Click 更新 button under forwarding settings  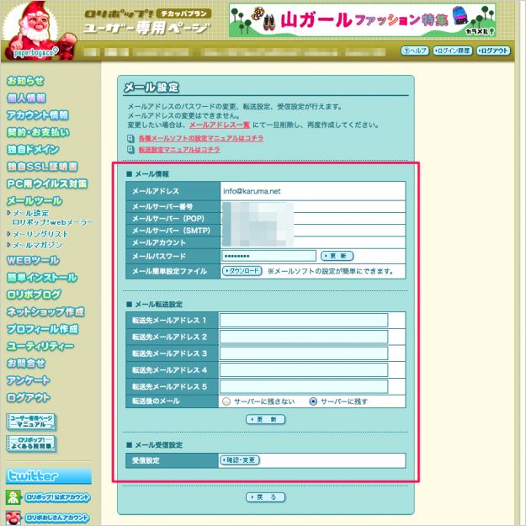265,419
